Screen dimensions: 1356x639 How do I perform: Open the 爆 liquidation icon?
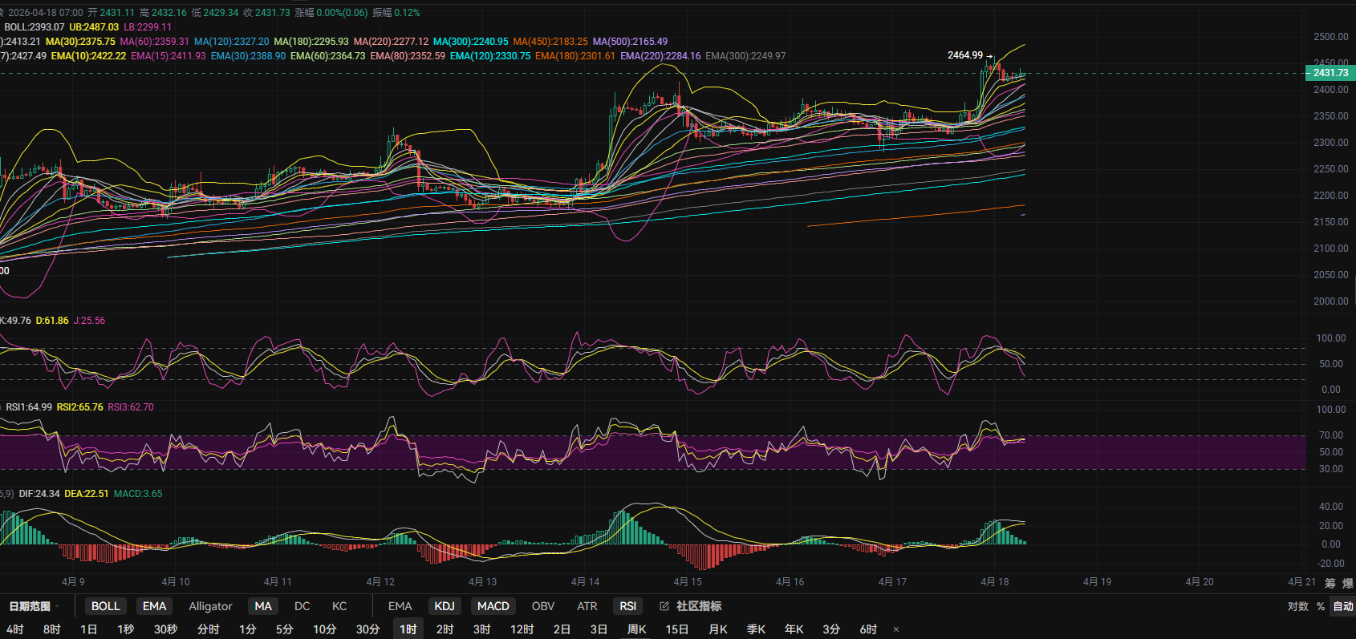[1347, 583]
